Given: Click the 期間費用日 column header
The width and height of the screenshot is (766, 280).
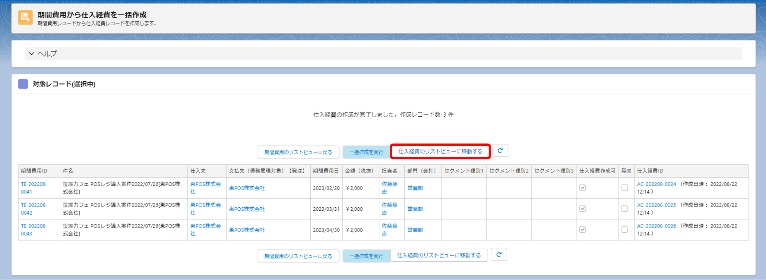Looking at the screenshot, I should pyautogui.click(x=326, y=171).
